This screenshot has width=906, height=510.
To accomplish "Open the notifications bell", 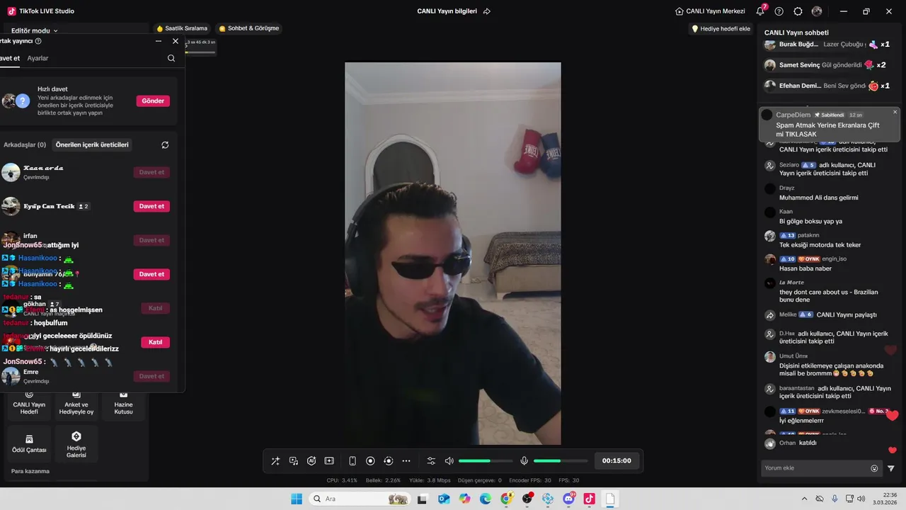I will pyautogui.click(x=760, y=11).
